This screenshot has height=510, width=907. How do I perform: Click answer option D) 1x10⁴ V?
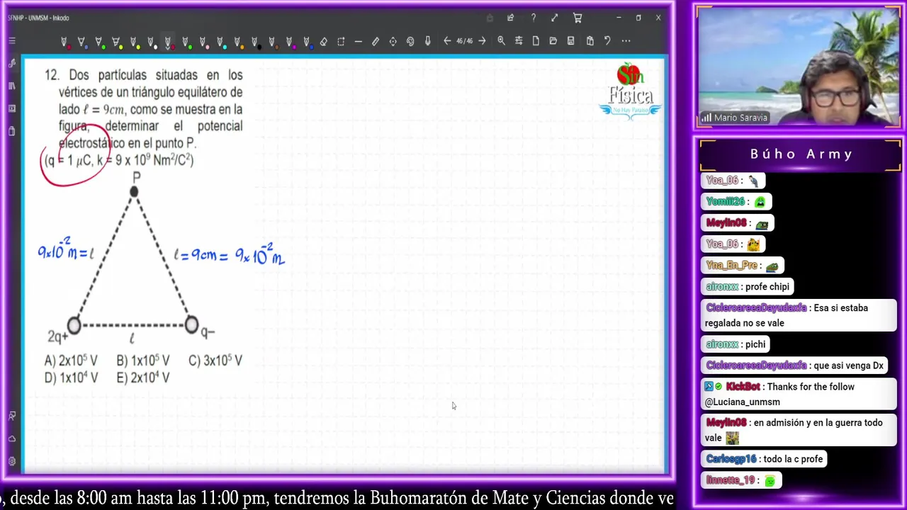pyautogui.click(x=71, y=378)
